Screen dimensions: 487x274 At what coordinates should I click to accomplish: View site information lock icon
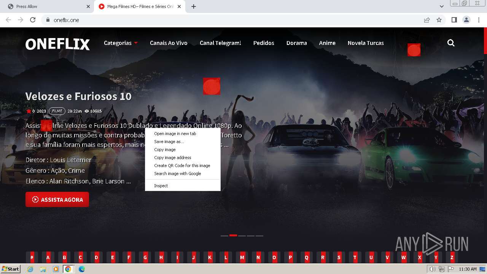[x=48, y=20]
